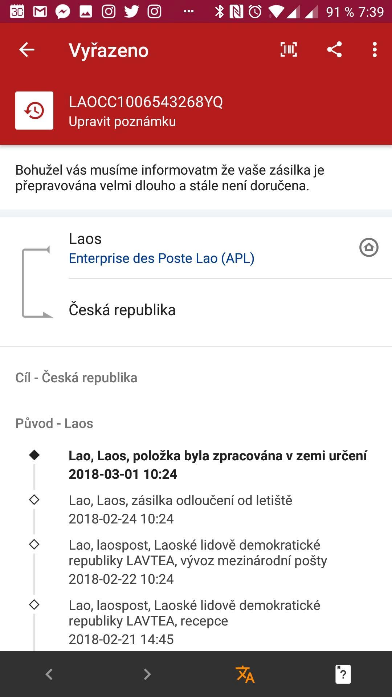Open the help card question mark icon
392x697 pixels.
pos(343,674)
